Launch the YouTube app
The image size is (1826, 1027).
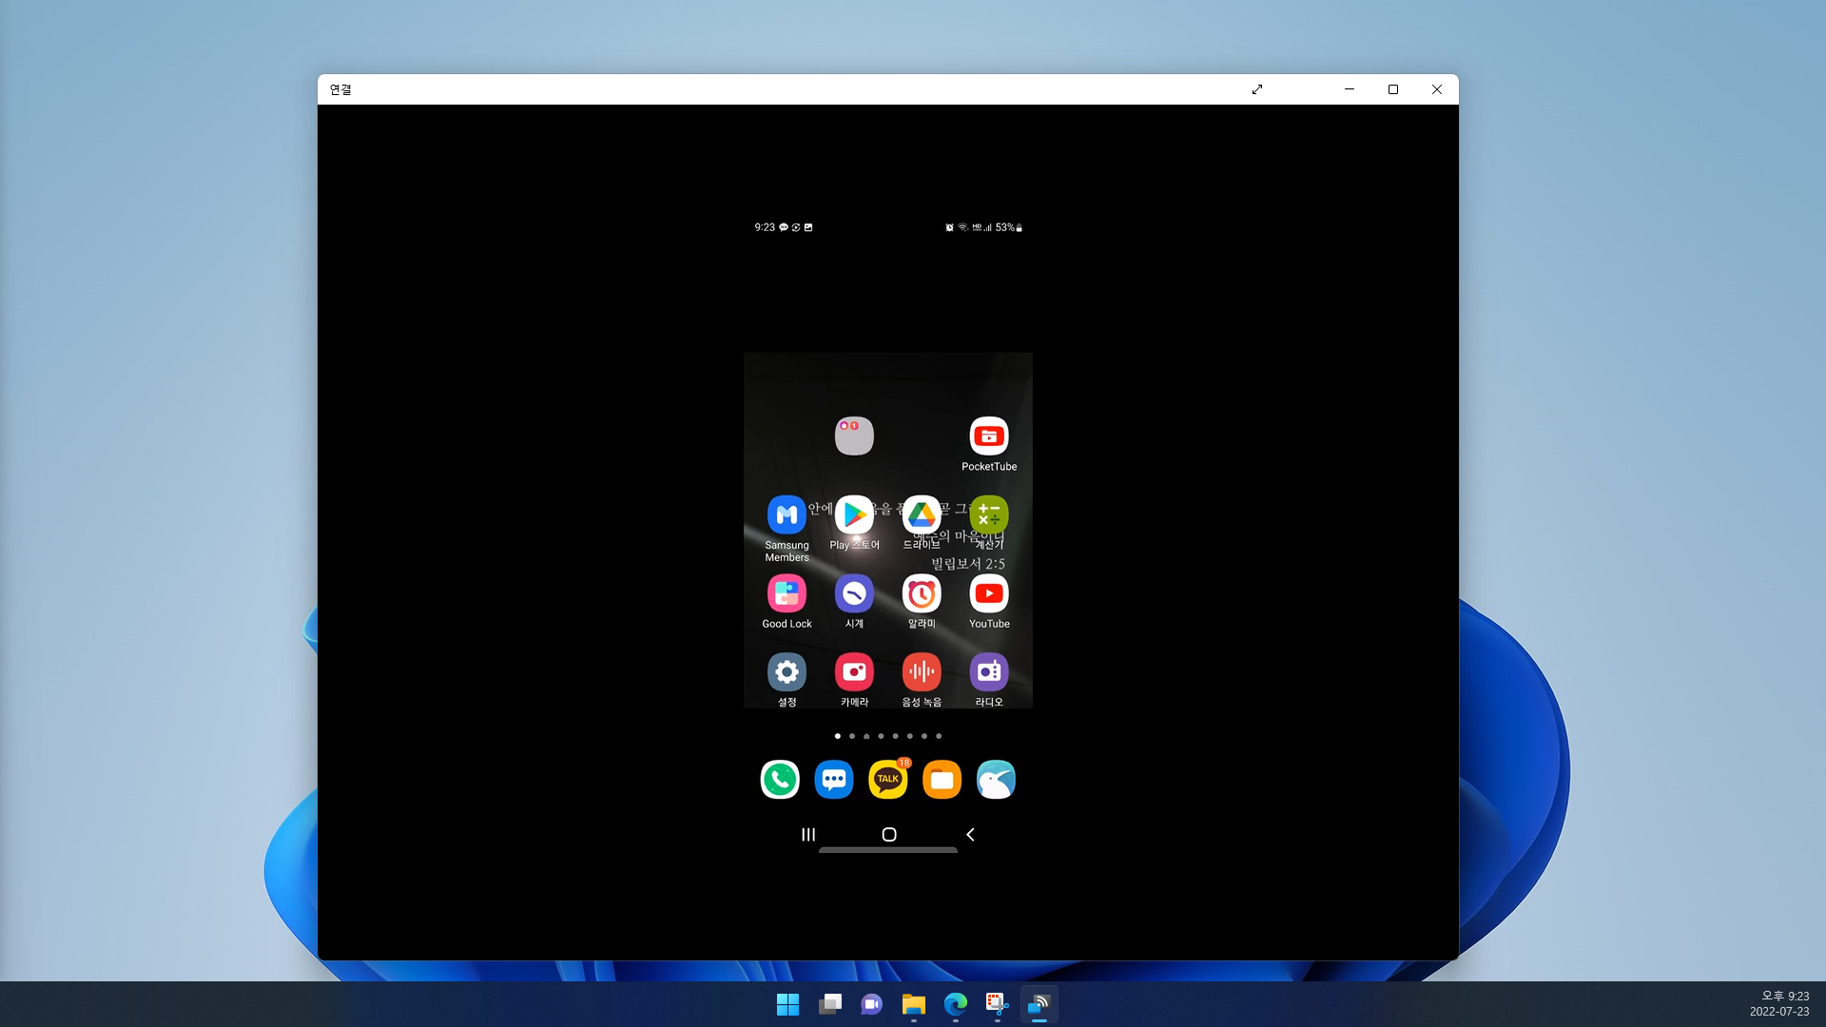[x=989, y=594]
